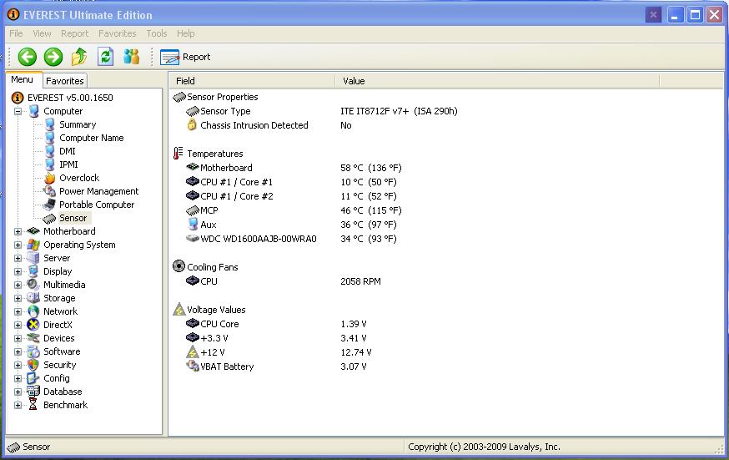Click the Multimedia speaker icon
The height and width of the screenshot is (460, 729).
(x=33, y=285)
